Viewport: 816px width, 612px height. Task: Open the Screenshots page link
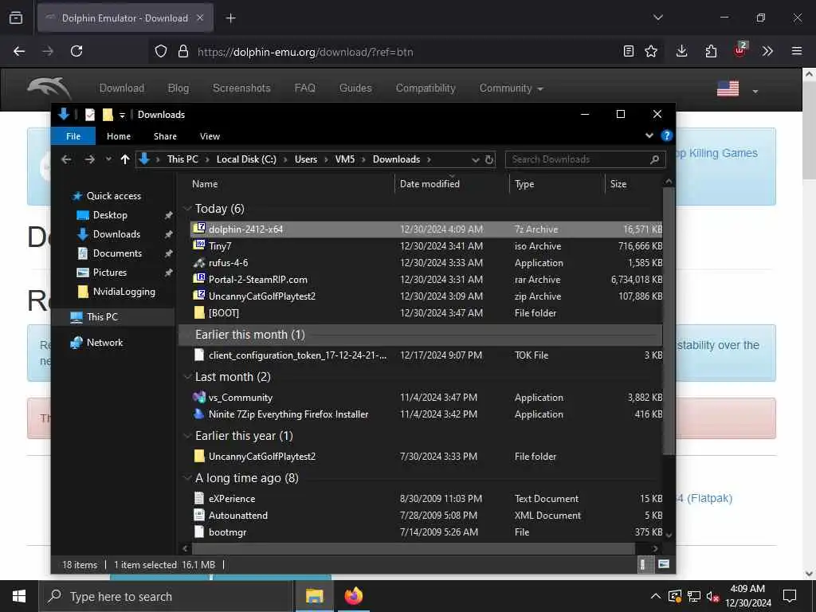pyautogui.click(x=241, y=88)
